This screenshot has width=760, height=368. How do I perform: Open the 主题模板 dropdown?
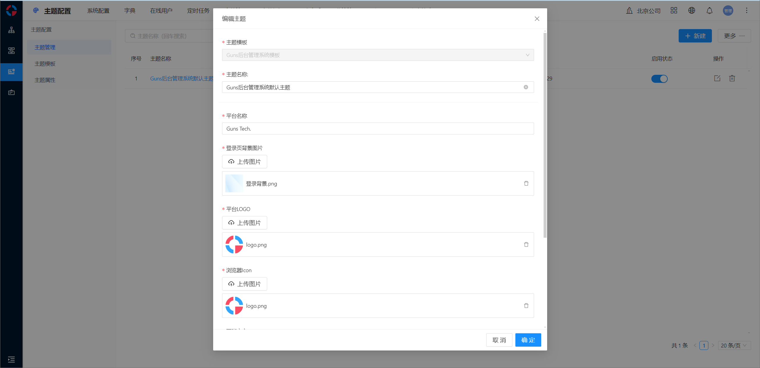(x=378, y=55)
